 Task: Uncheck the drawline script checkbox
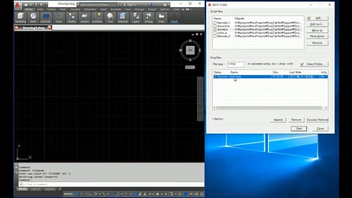coord(215,29)
